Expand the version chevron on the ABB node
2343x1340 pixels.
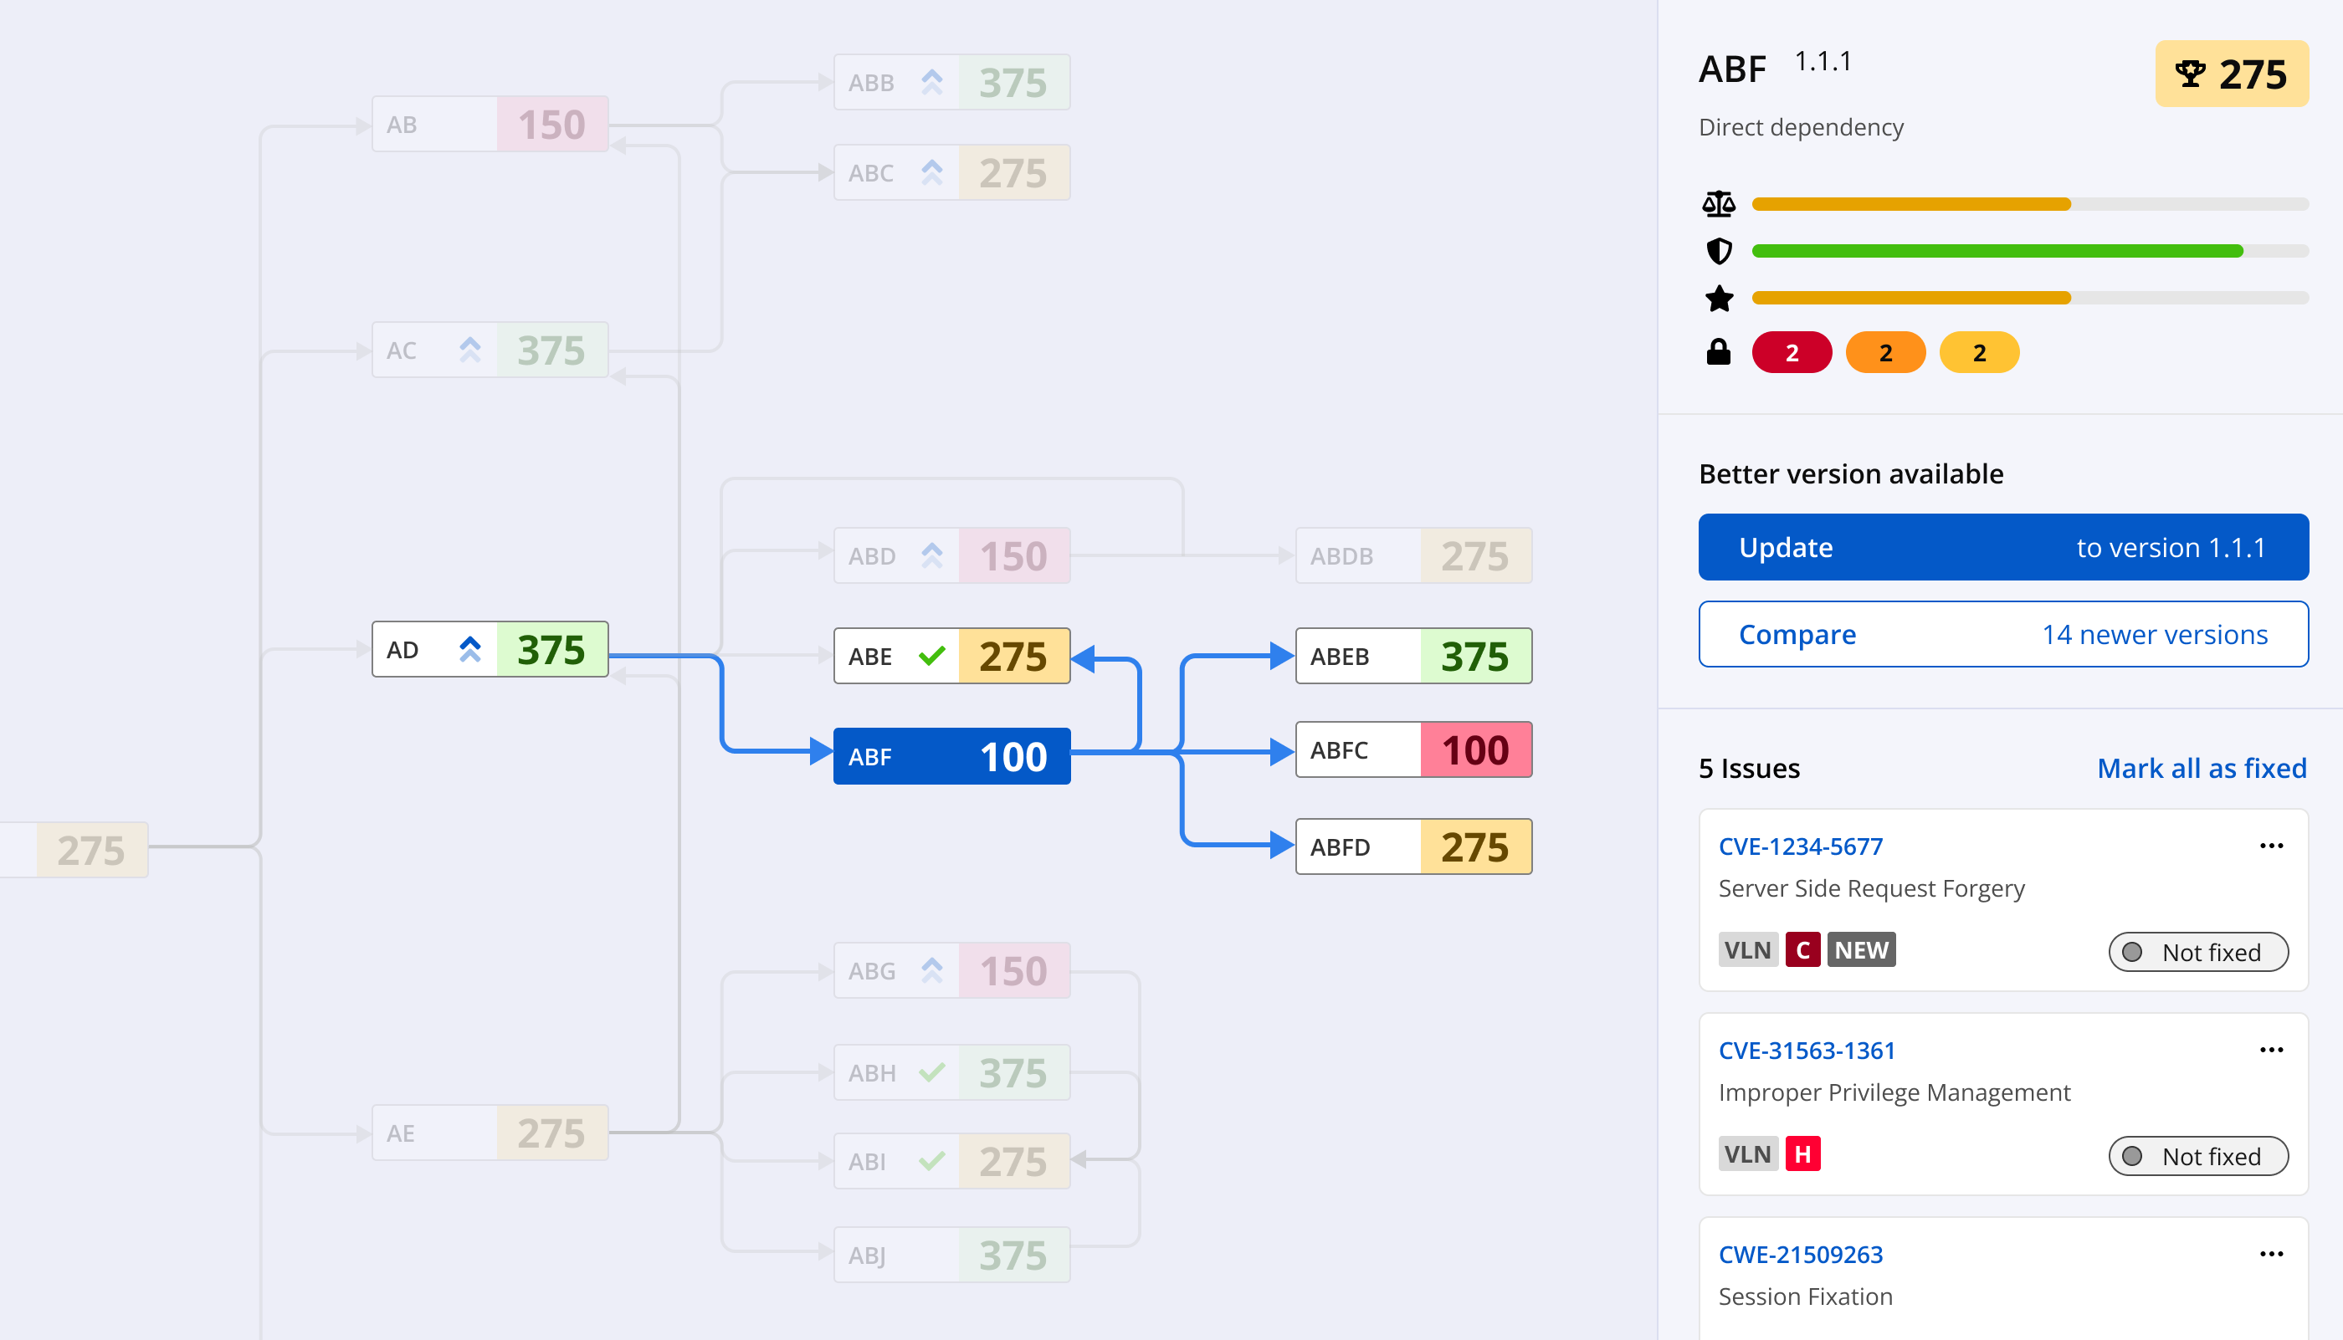click(932, 81)
